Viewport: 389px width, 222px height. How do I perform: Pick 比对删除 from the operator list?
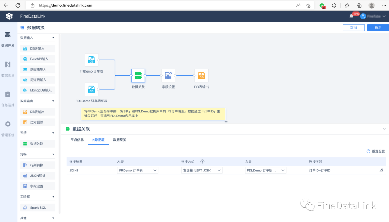(x=38, y=122)
